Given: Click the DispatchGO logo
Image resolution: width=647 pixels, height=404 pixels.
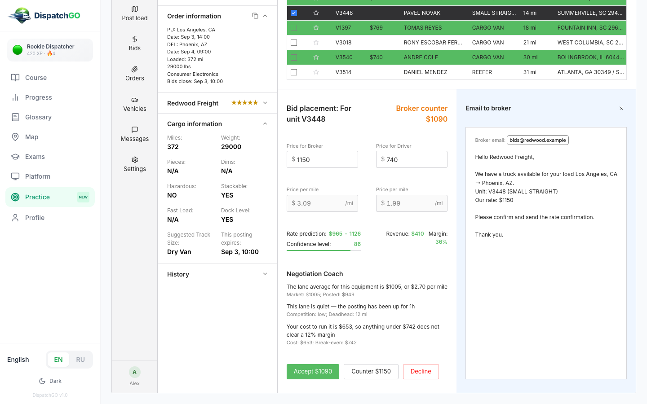Looking at the screenshot, I should pyautogui.click(x=44, y=16).
